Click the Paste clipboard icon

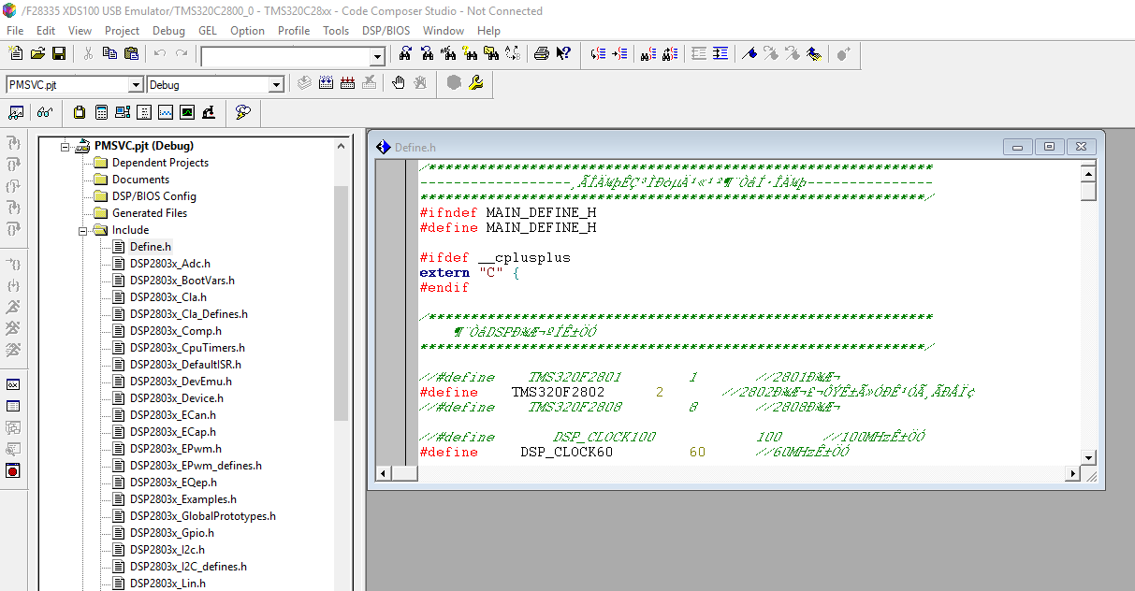pyautogui.click(x=131, y=54)
